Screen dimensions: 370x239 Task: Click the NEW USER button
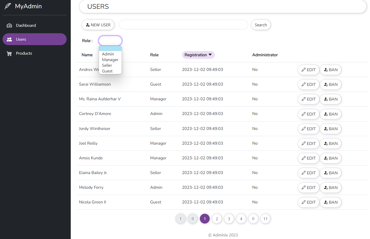coord(98,25)
